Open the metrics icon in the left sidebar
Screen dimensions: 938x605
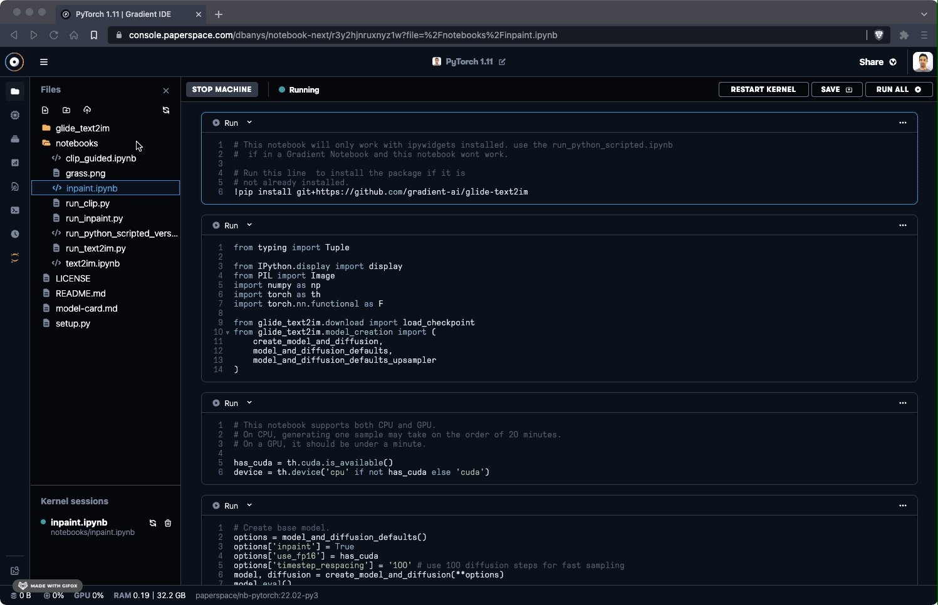click(x=15, y=163)
